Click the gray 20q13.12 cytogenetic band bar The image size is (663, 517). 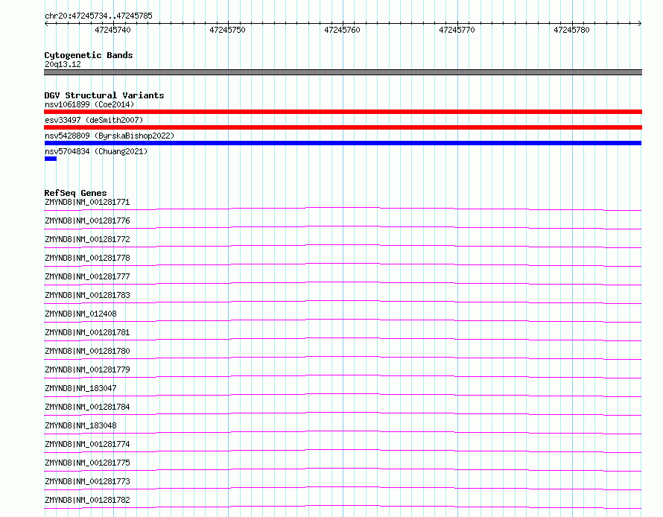343,72
